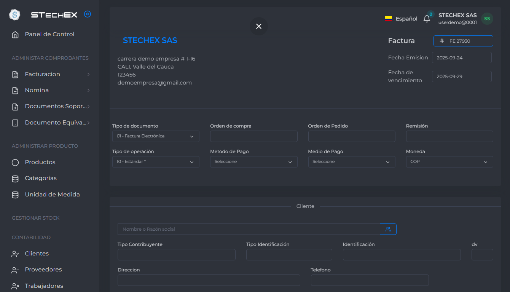Image resolution: width=510 pixels, height=292 pixels.
Task: Close the invoice form with X button
Action: pyautogui.click(x=259, y=26)
